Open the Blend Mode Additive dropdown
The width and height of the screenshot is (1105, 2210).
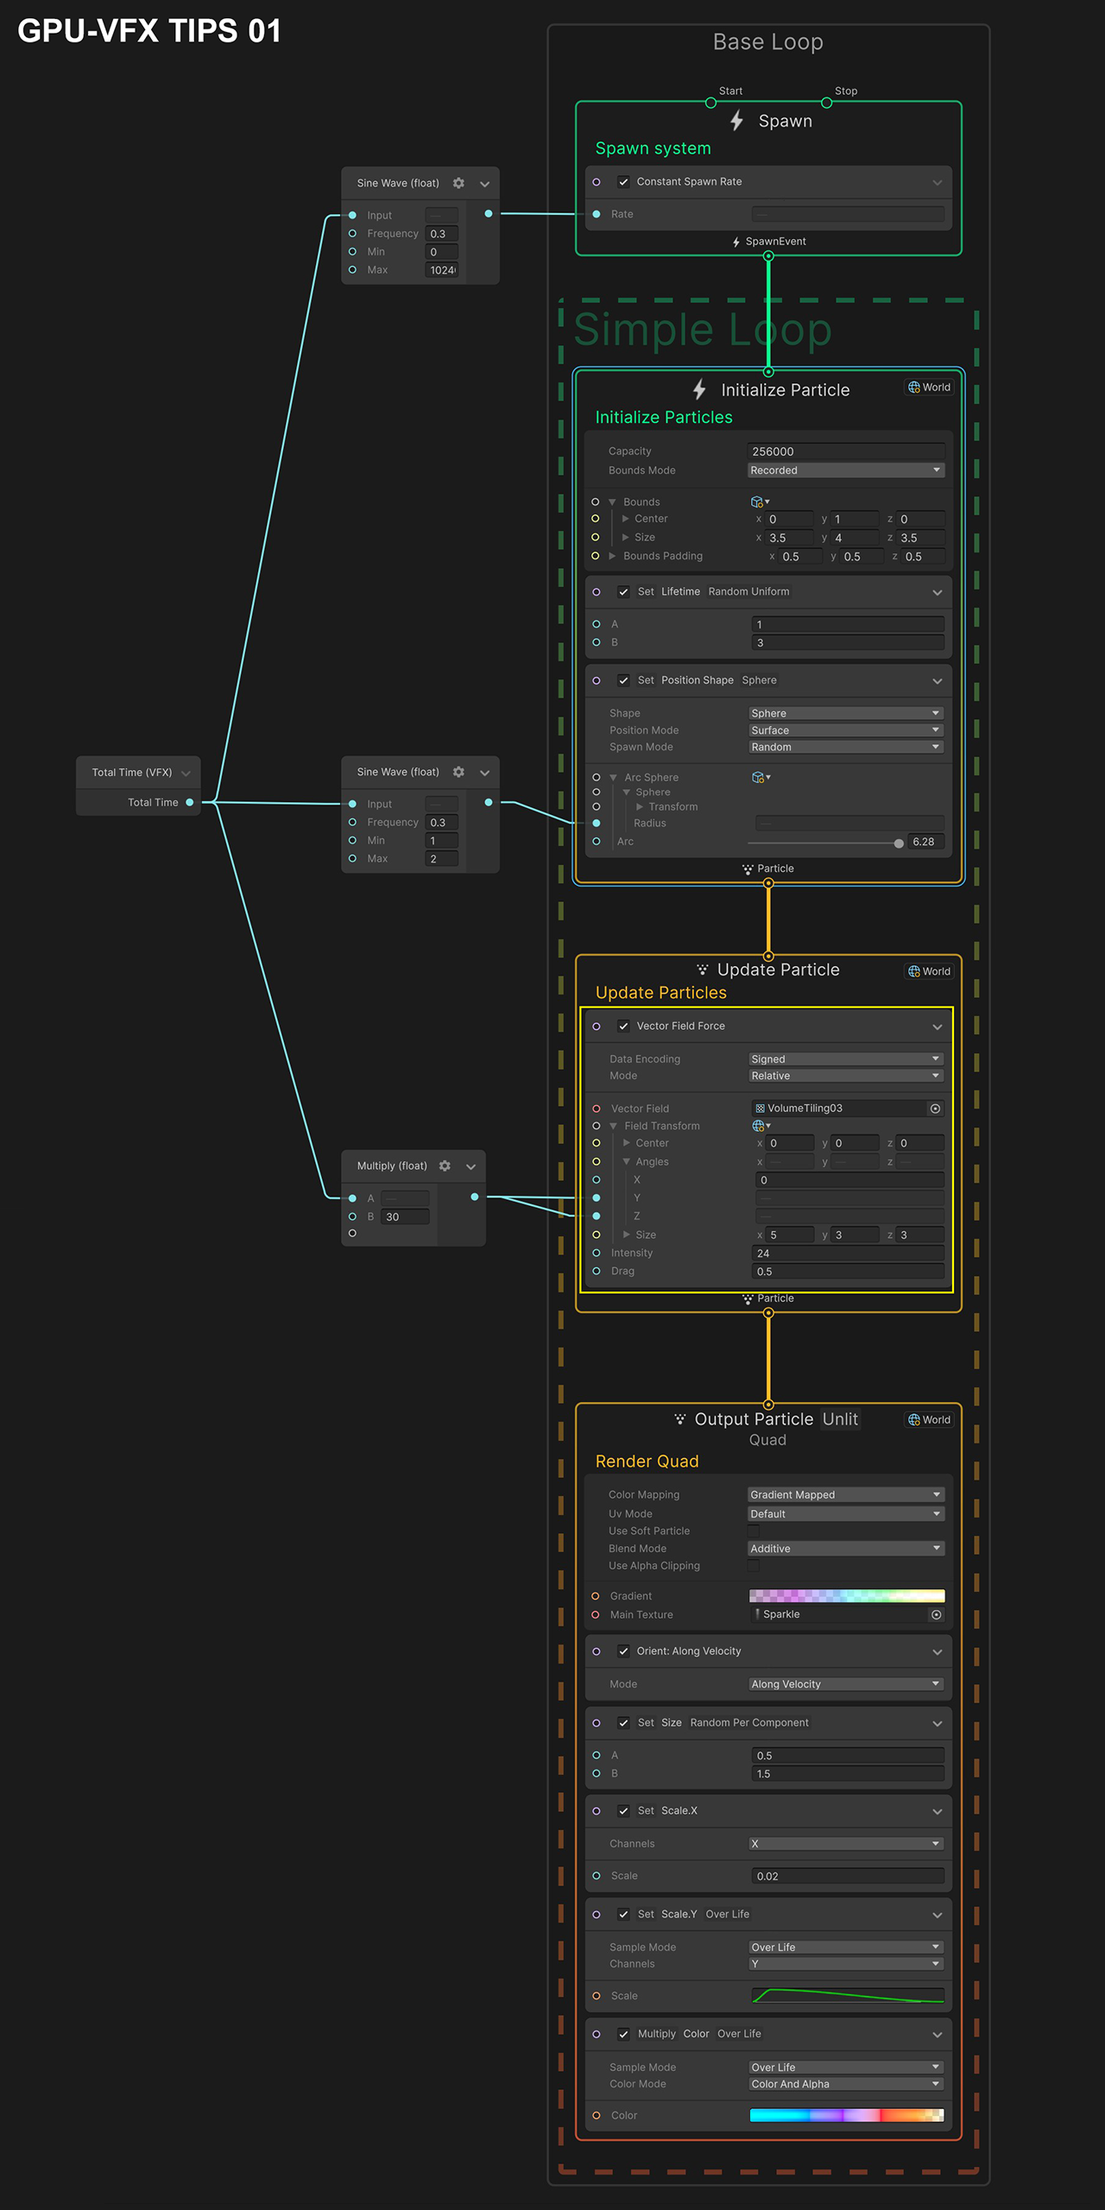(x=845, y=1549)
